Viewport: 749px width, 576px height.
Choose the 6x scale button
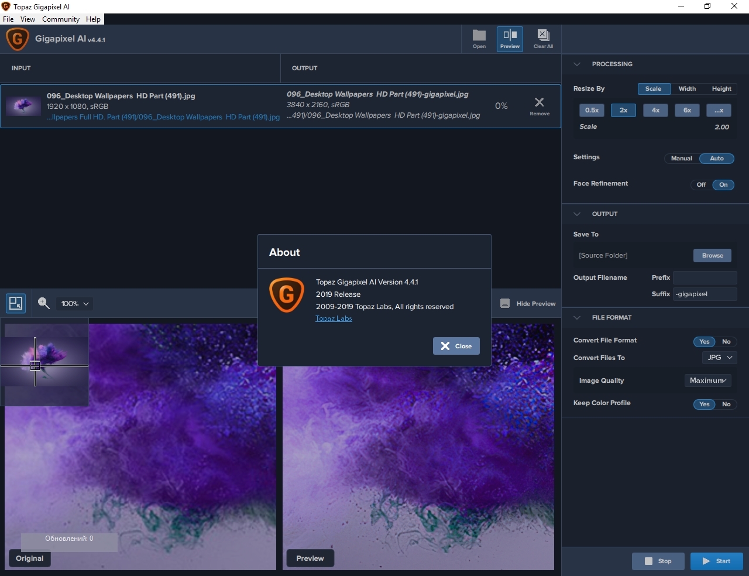click(687, 110)
